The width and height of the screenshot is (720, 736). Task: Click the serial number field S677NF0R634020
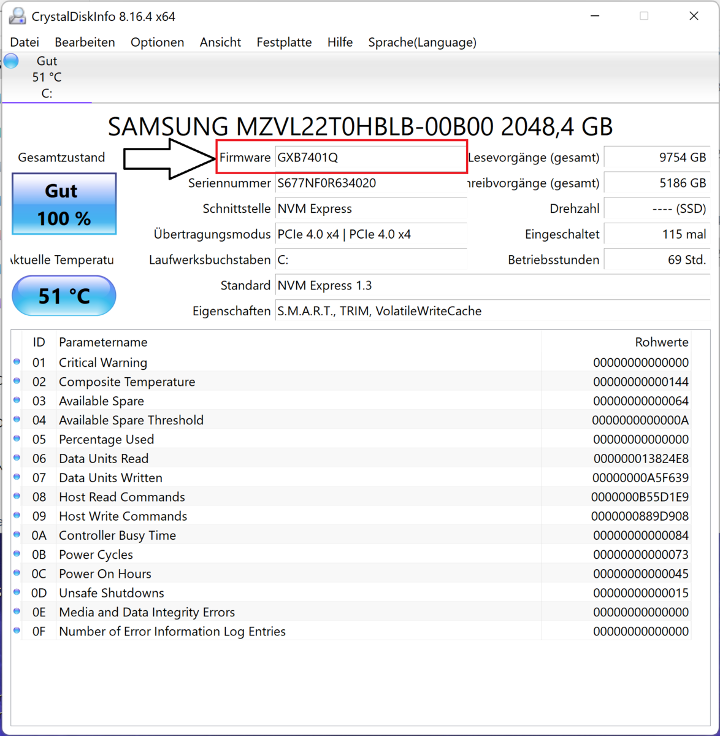(370, 183)
